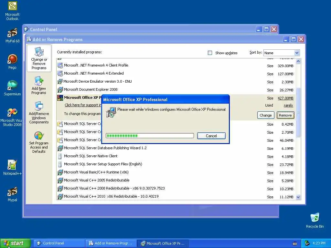Screen dimensions: 331x248
Task: Click the keyboard icon in the taskbar
Action: pos(295,243)
